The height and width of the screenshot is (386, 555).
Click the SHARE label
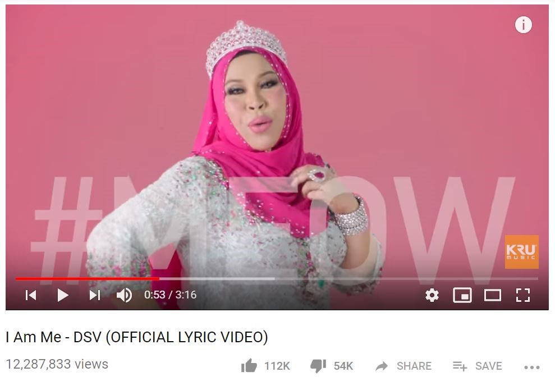pos(414,366)
